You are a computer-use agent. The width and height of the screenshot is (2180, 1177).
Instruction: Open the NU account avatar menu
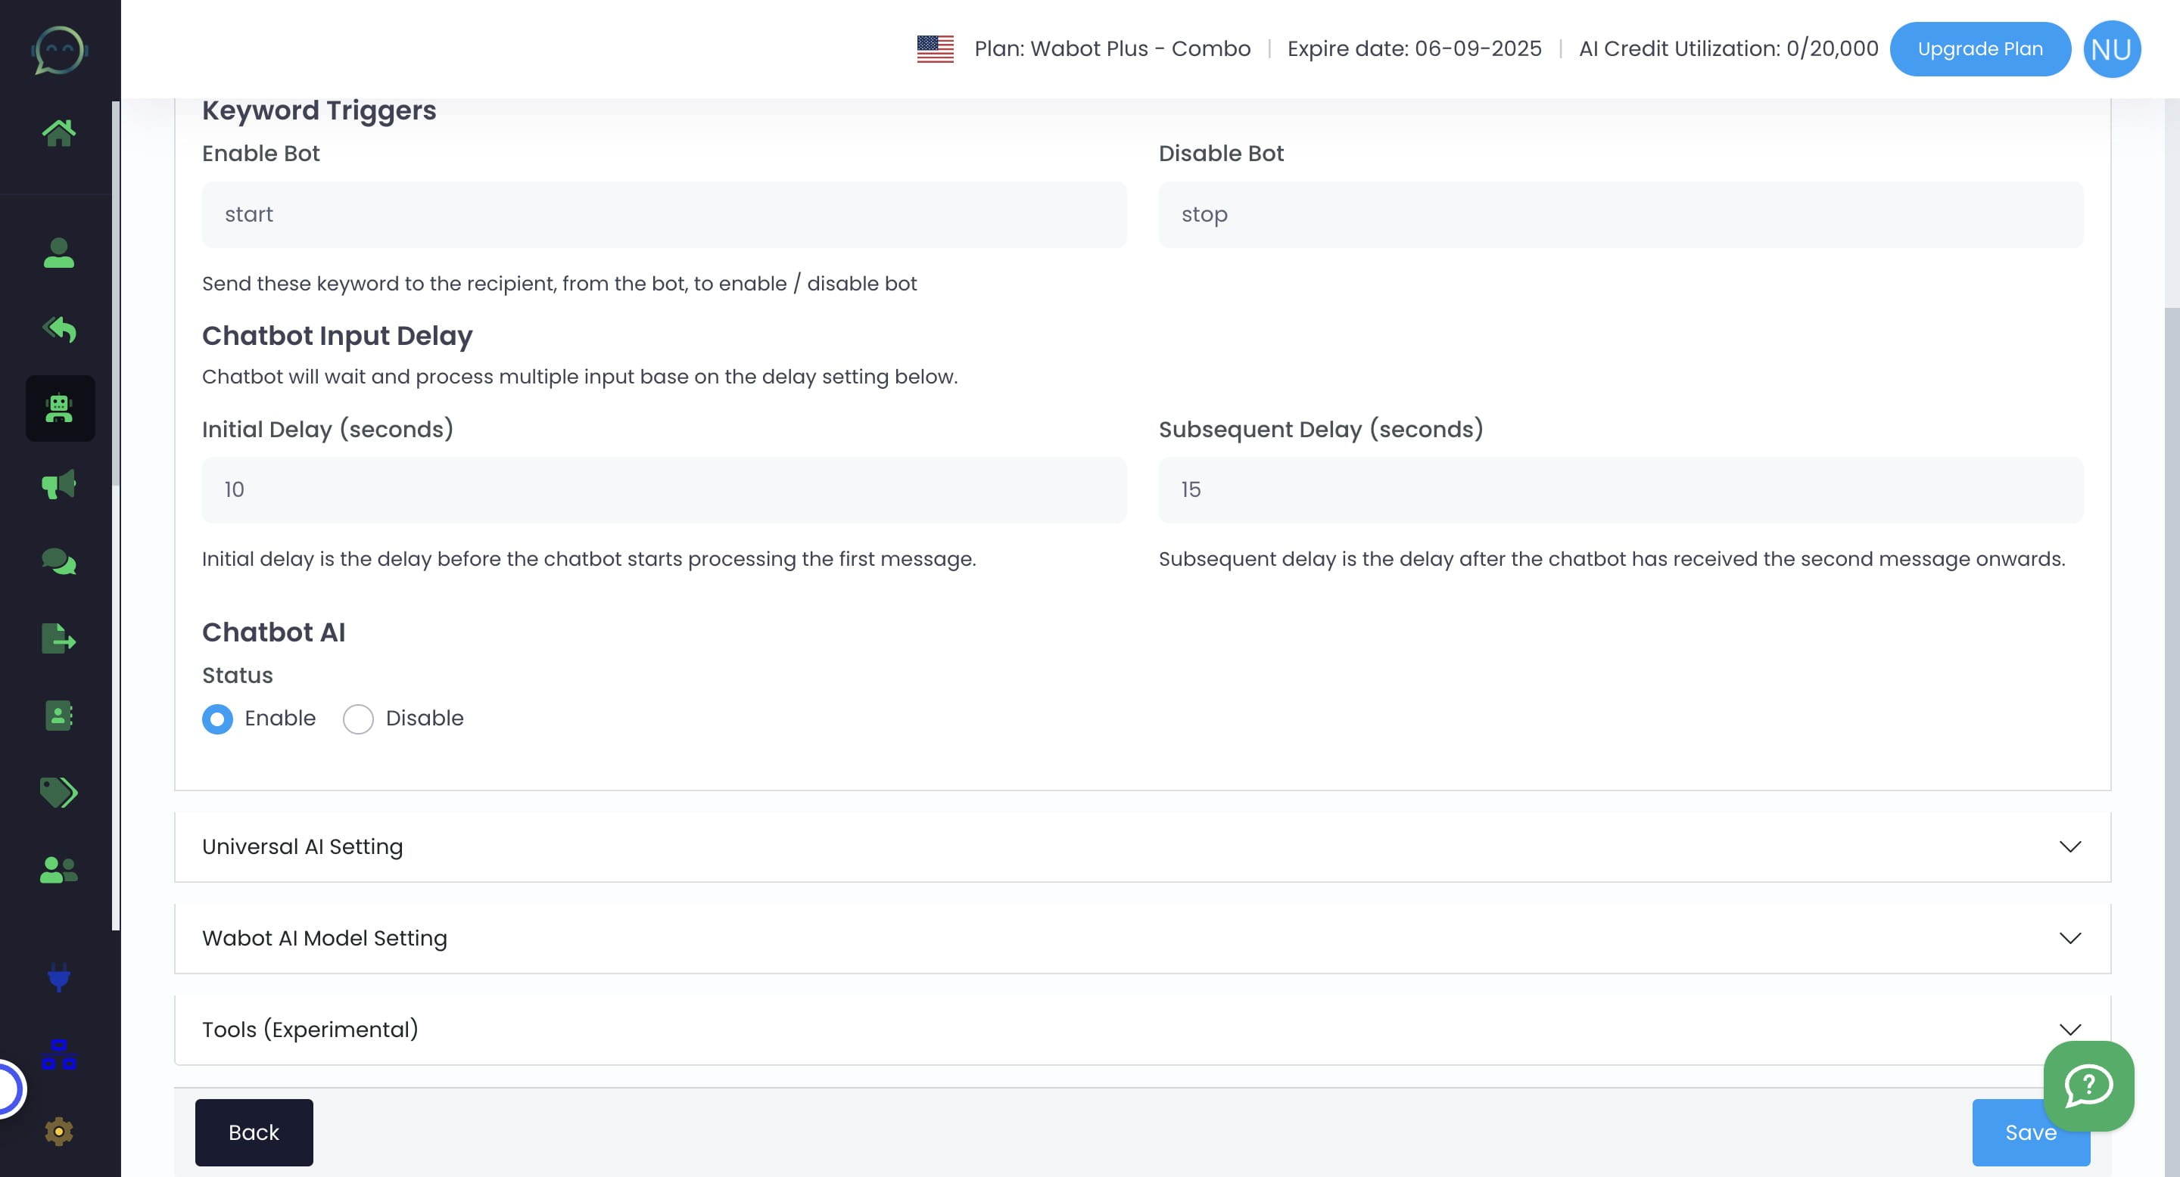click(2111, 48)
